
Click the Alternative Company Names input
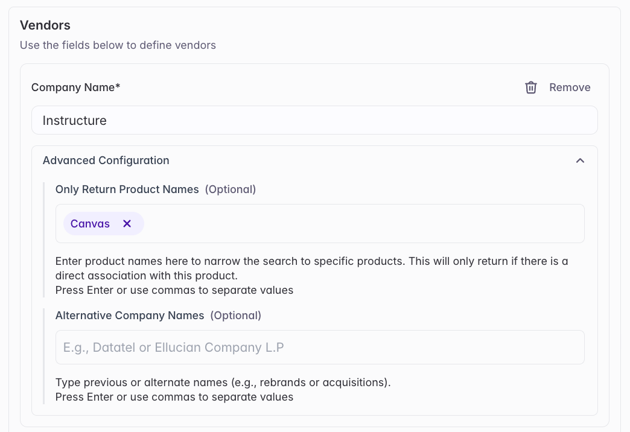(320, 347)
